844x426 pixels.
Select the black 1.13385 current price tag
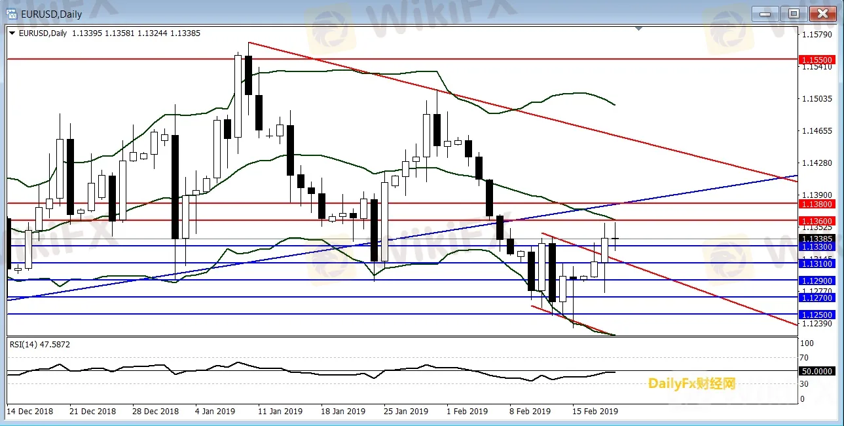[x=816, y=239]
